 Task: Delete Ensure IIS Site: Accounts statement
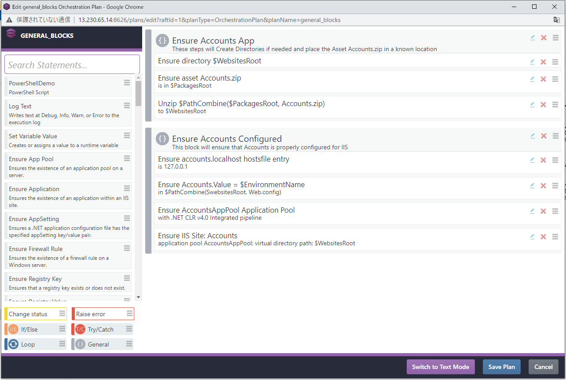[544, 237]
